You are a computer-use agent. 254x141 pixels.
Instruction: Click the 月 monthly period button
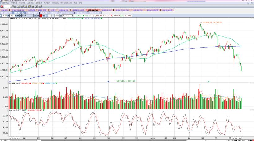tap(35, 15)
